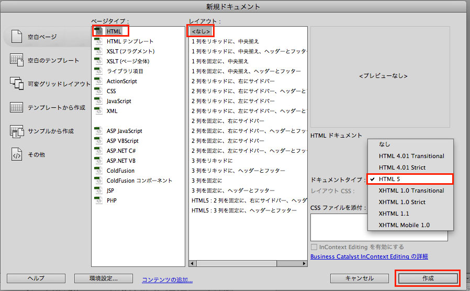Viewport: 470px width, 291px height.
Task: Select 1 列を固定に、中央揃え、ヘッダーとフッター
Action: 246,71
